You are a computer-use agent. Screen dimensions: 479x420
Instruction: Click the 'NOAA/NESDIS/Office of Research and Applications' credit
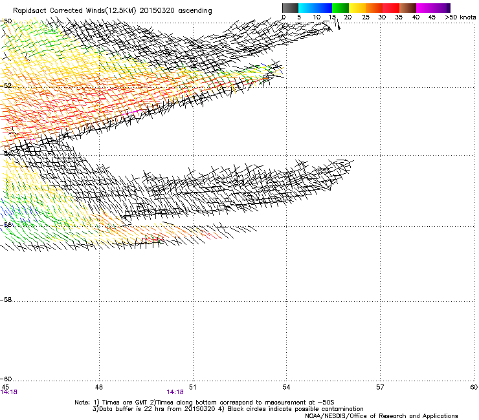pos(381,416)
